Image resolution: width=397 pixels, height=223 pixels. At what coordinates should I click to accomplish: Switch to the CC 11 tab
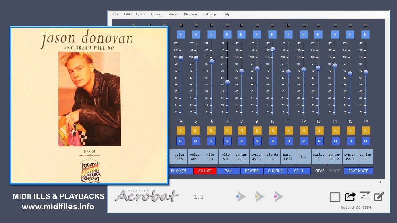pyautogui.click(x=299, y=171)
